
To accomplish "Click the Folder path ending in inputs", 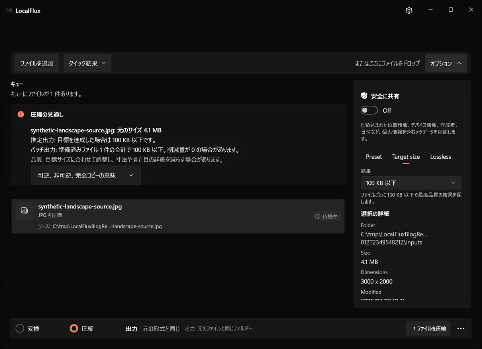I will pos(394,238).
